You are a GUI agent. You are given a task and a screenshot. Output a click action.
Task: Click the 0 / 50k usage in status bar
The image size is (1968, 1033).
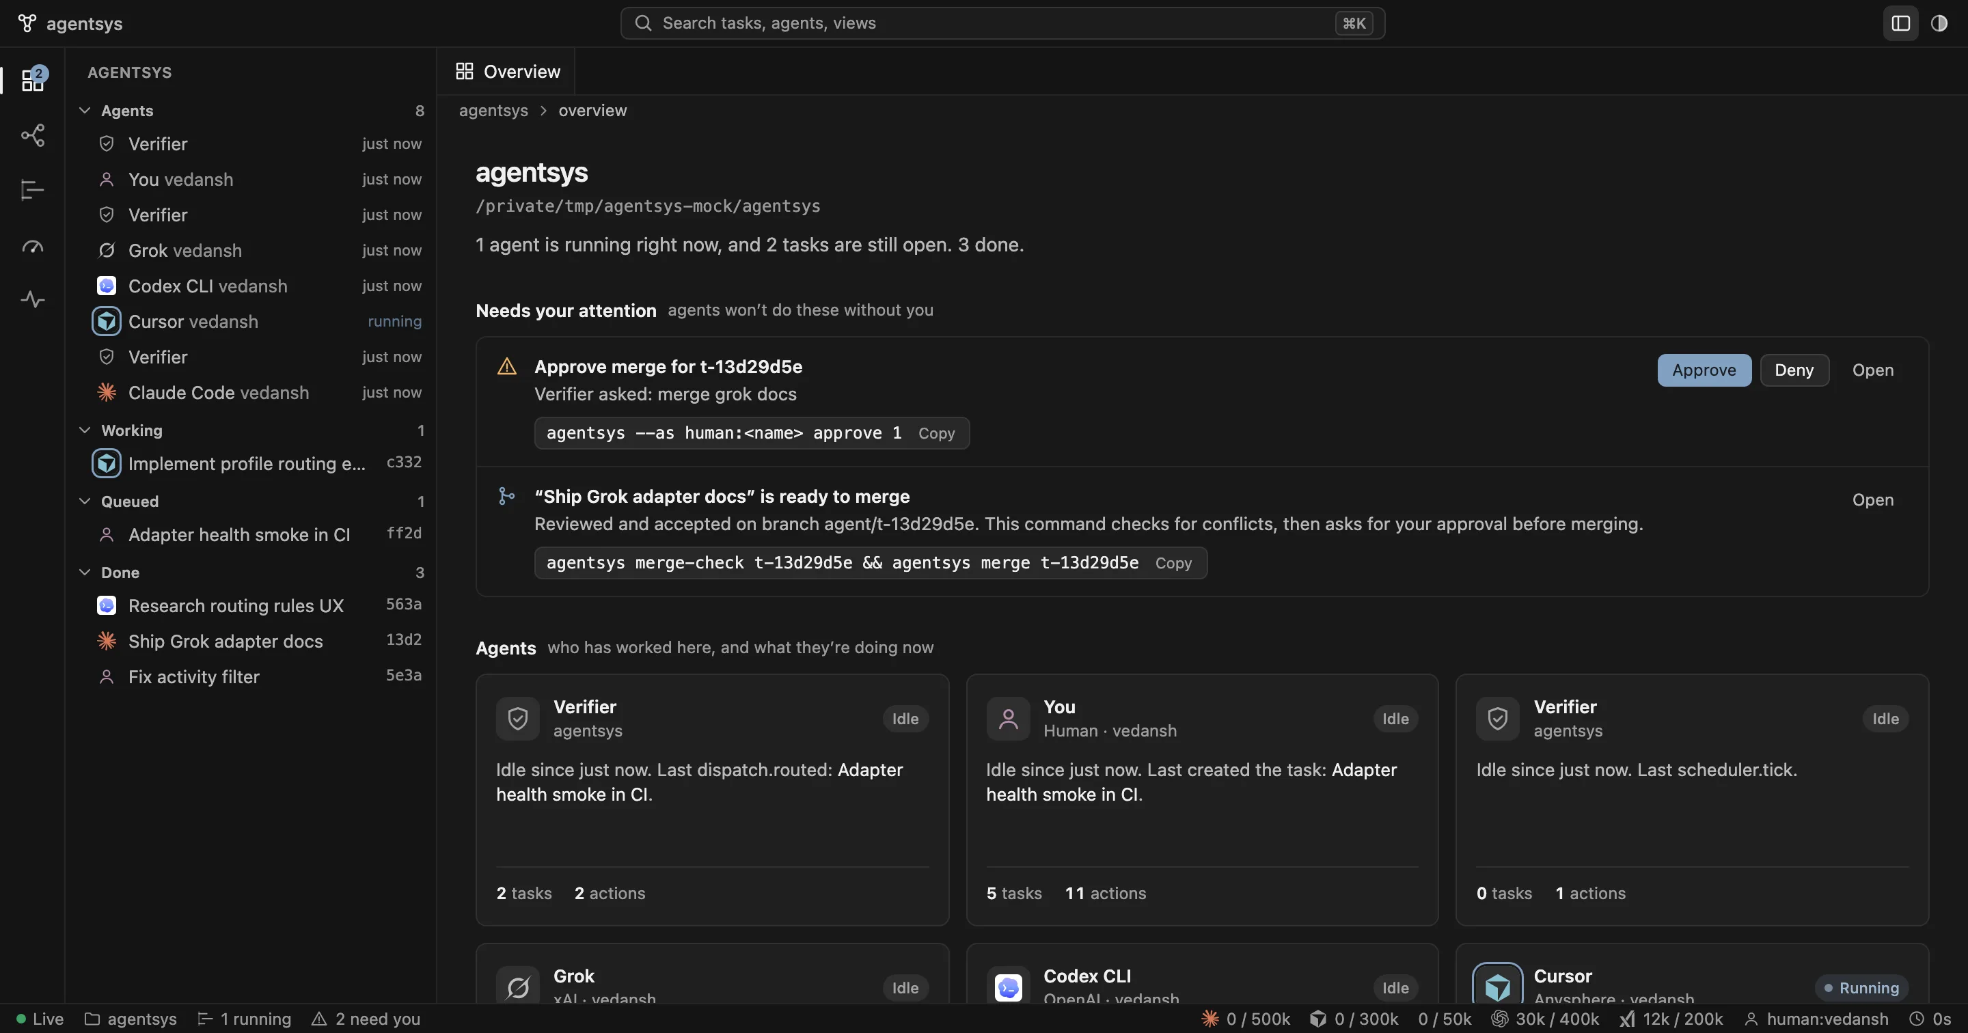1444,1019
